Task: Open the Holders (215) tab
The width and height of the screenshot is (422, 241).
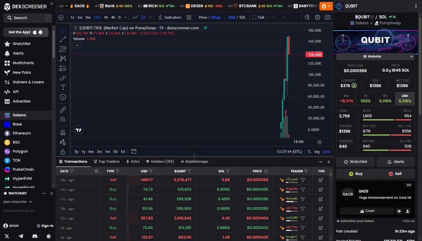Action: pyautogui.click(x=160, y=162)
